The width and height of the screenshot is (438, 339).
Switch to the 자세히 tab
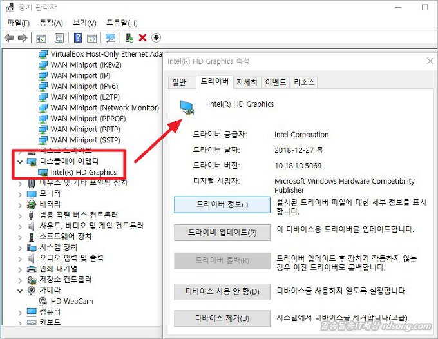[x=247, y=82]
